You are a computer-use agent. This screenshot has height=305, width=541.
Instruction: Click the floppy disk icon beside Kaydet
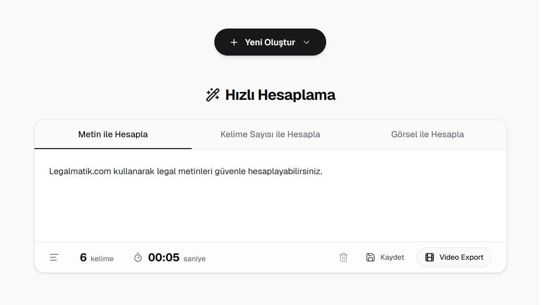(x=371, y=257)
